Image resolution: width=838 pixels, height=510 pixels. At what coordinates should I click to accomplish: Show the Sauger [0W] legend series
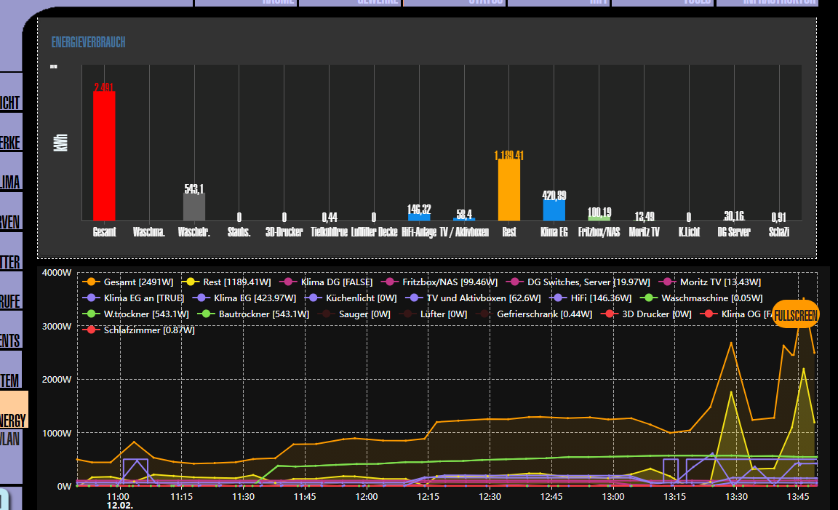pyautogui.click(x=354, y=314)
